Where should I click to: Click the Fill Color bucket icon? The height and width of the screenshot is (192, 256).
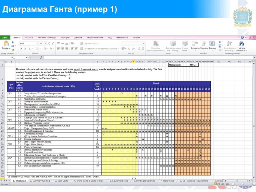point(45,49)
